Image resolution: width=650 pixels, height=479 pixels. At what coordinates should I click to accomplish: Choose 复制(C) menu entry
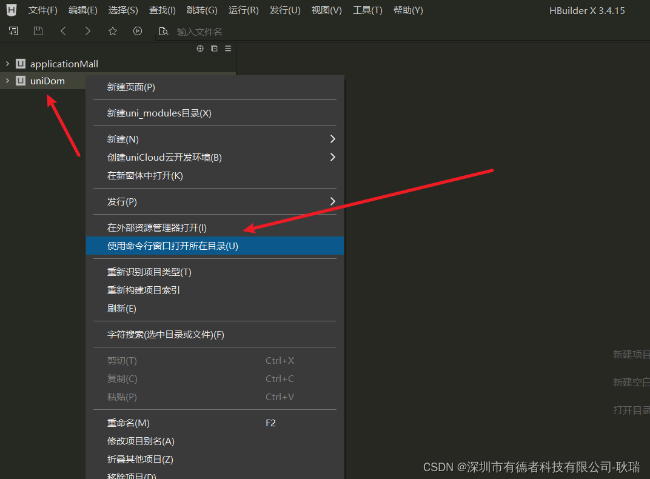click(215, 379)
